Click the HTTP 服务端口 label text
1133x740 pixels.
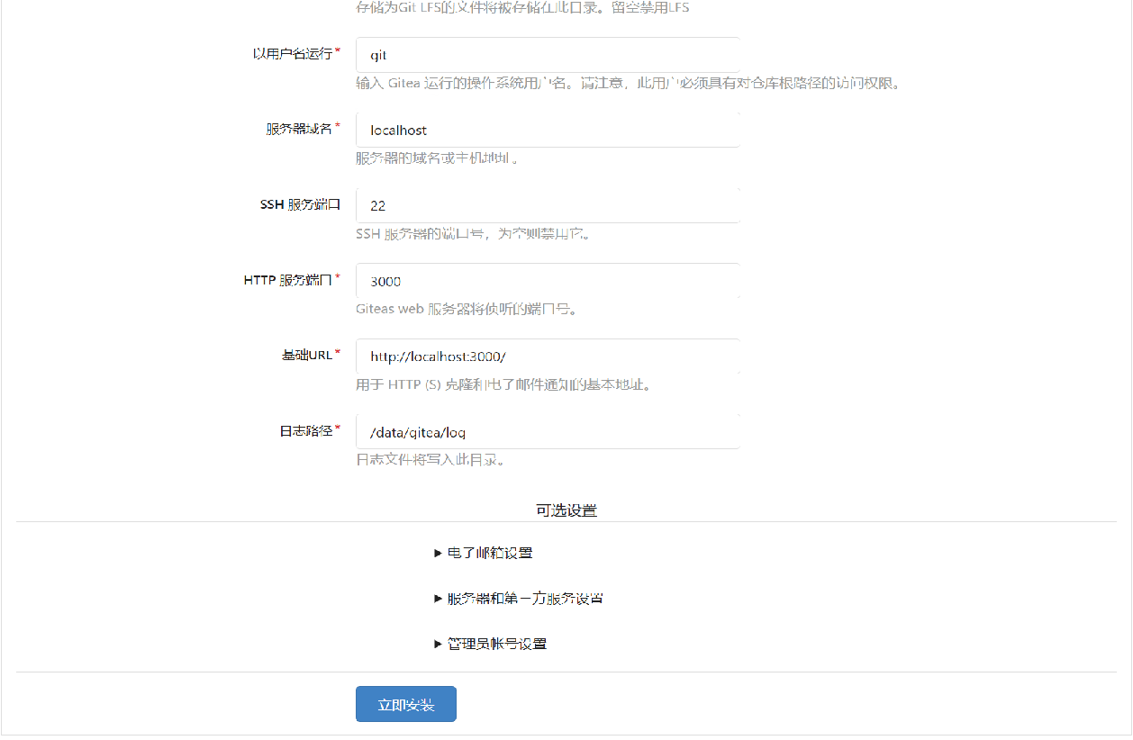coord(288,280)
